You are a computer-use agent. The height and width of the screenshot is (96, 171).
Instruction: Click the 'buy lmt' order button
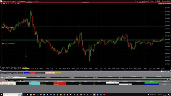point(3,73)
